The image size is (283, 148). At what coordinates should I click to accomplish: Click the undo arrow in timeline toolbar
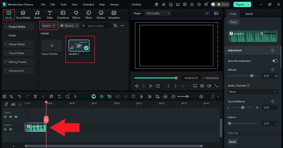click(x=19, y=97)
